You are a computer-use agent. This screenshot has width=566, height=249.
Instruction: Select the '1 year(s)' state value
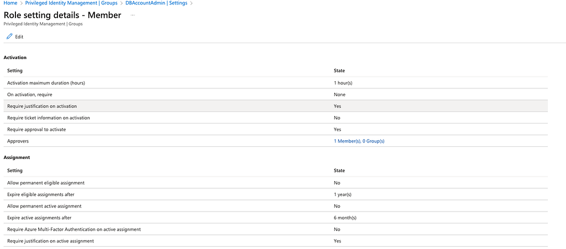click(x=343, y=194)
